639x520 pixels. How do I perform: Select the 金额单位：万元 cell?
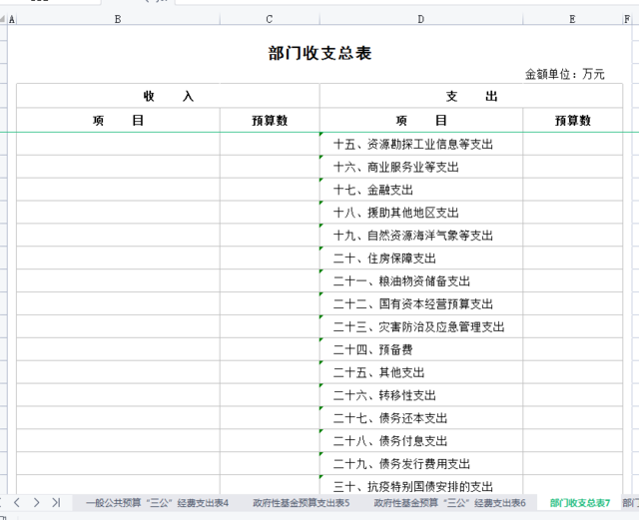[x=564, y=74]
